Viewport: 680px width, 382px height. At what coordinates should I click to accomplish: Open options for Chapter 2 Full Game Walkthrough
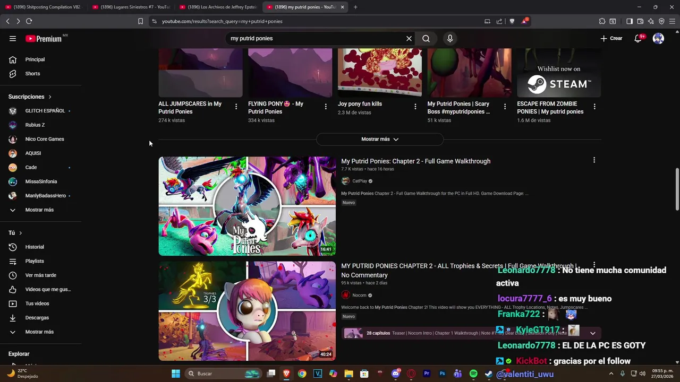pos(594,160)
